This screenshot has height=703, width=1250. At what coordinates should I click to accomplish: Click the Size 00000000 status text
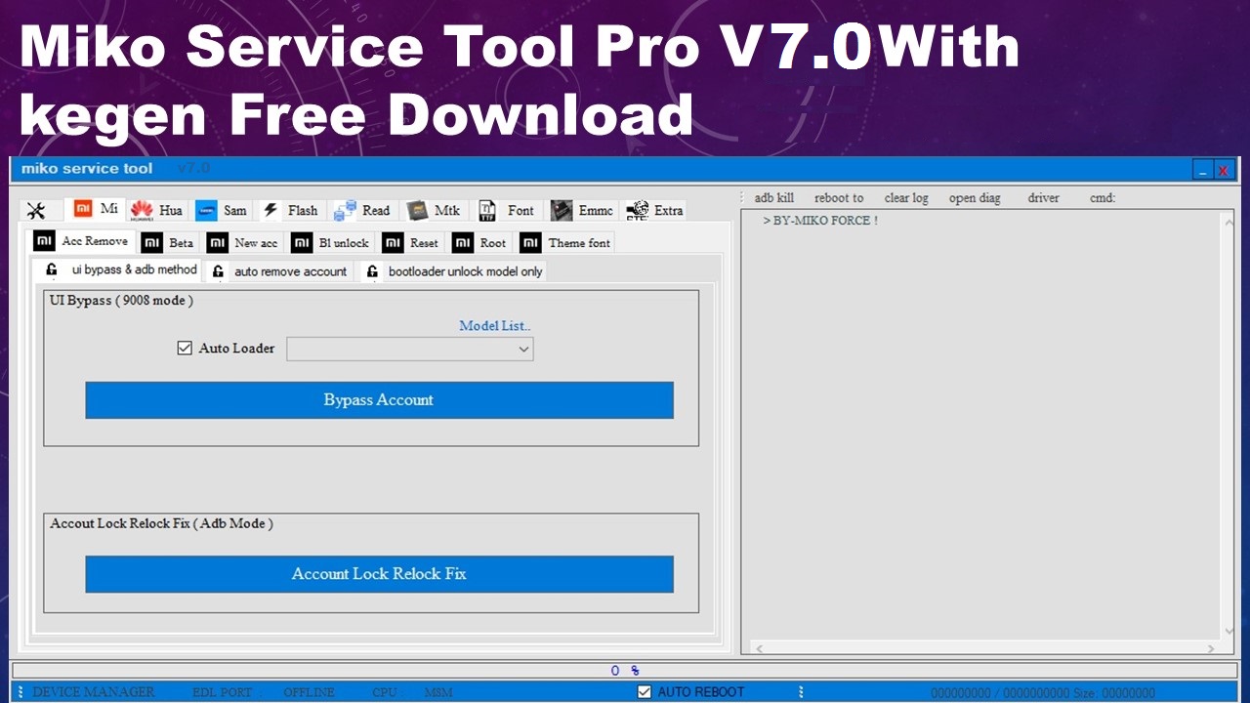pos(1113,693)
